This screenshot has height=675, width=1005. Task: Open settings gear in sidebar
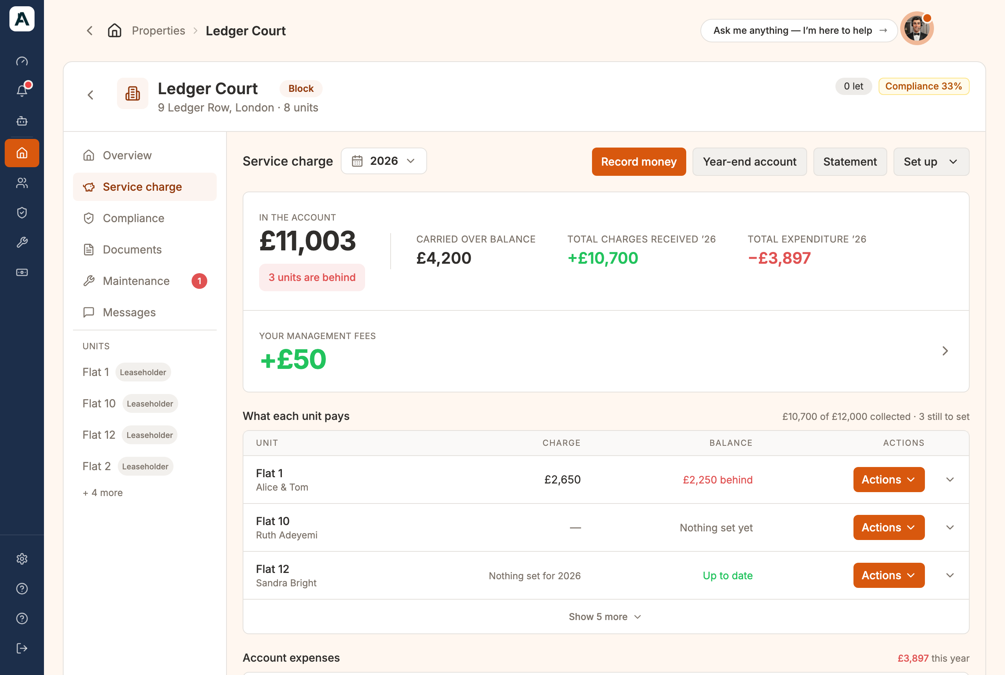pyautogui.click(x=22, y=559)
